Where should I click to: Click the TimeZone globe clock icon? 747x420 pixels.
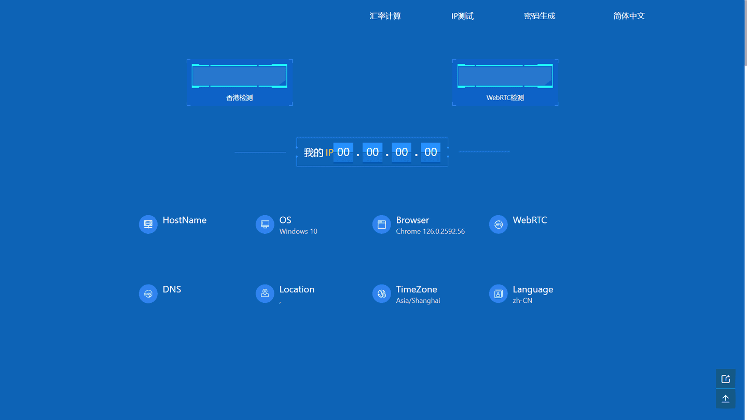pos(381,293)
